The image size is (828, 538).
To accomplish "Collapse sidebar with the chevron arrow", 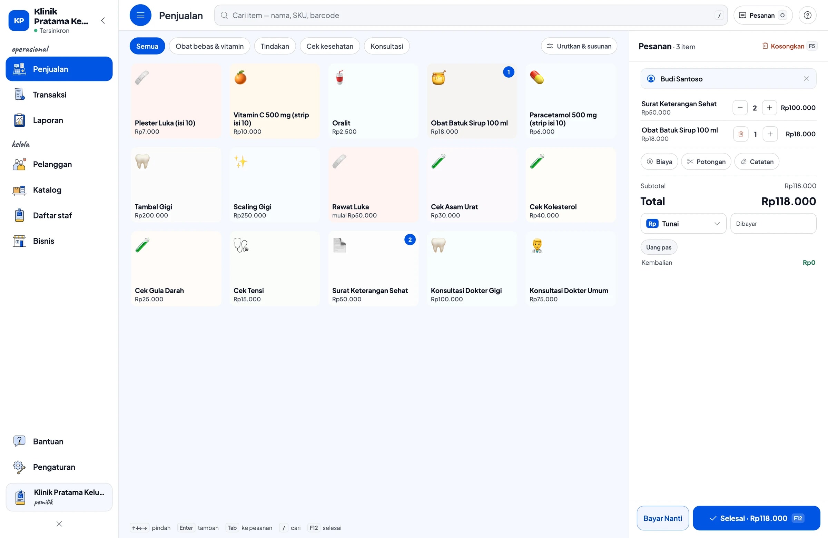I will point(103,20).
